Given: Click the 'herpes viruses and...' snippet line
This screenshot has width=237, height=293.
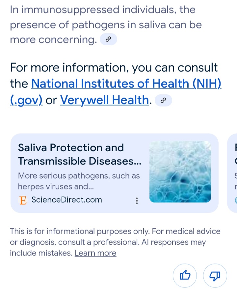Looking at the screenshot, I should coord(56,187).
